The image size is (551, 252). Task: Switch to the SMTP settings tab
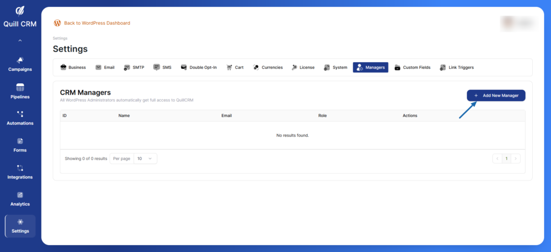coord(134,68)
